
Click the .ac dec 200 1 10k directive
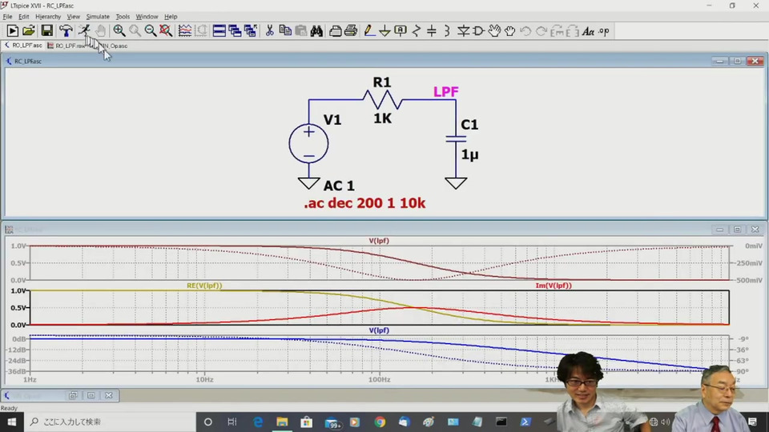(364, 202)
